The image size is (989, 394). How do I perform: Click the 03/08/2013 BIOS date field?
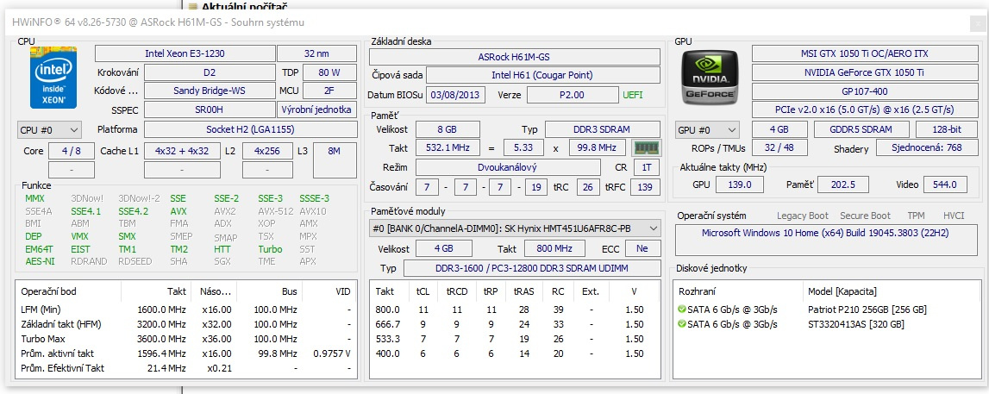(456, 95)
